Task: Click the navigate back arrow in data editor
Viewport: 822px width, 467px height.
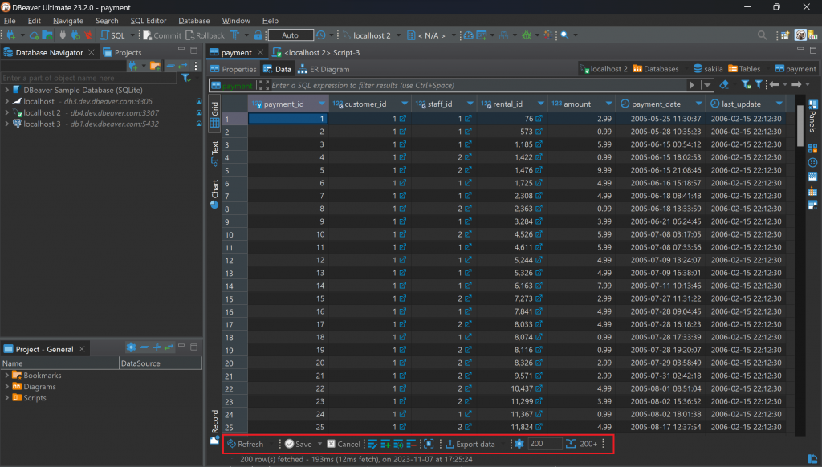Action: click(774, 85)
